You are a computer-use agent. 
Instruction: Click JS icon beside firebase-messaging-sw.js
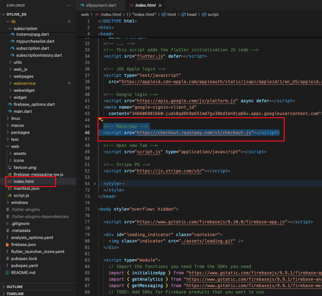pyautogui.click(x=10, y=174)
